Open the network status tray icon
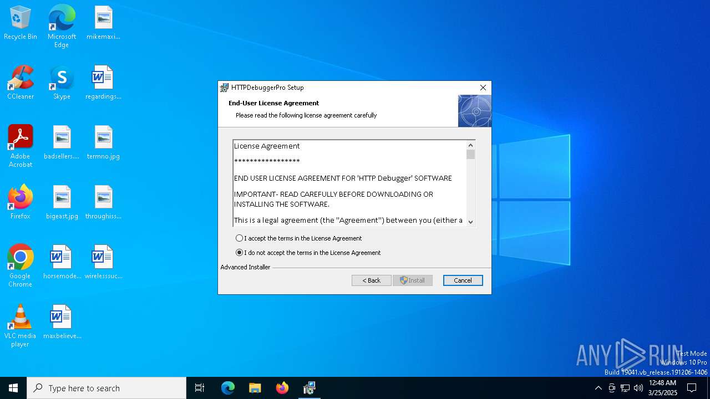The height and width of the screenshot is (399, 710). 625,388
